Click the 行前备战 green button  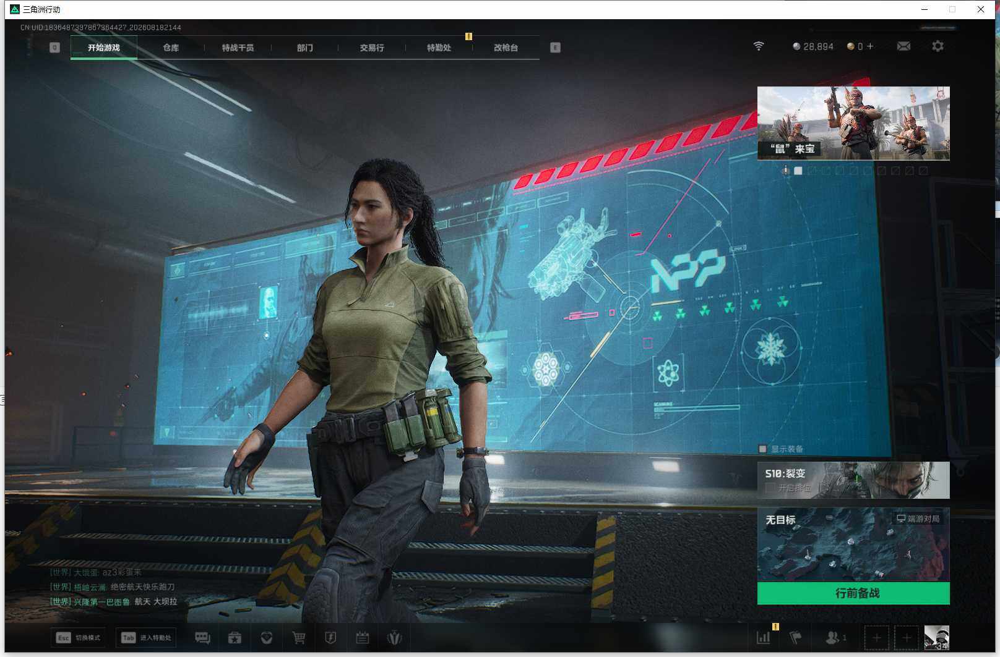click(x=853, y=593)
